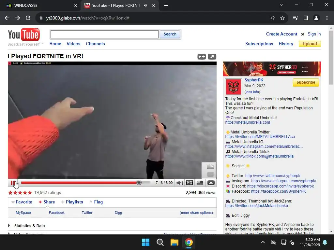This screenshot has height=250, width=334.
Task: Expand the video with the double-arrow button
Action: click(x=202, y=57)
